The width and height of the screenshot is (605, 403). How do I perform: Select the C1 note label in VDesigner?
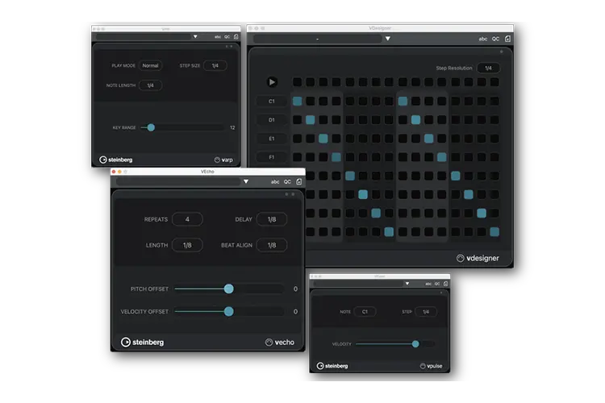pyautogui.click(x=272, y=101)
